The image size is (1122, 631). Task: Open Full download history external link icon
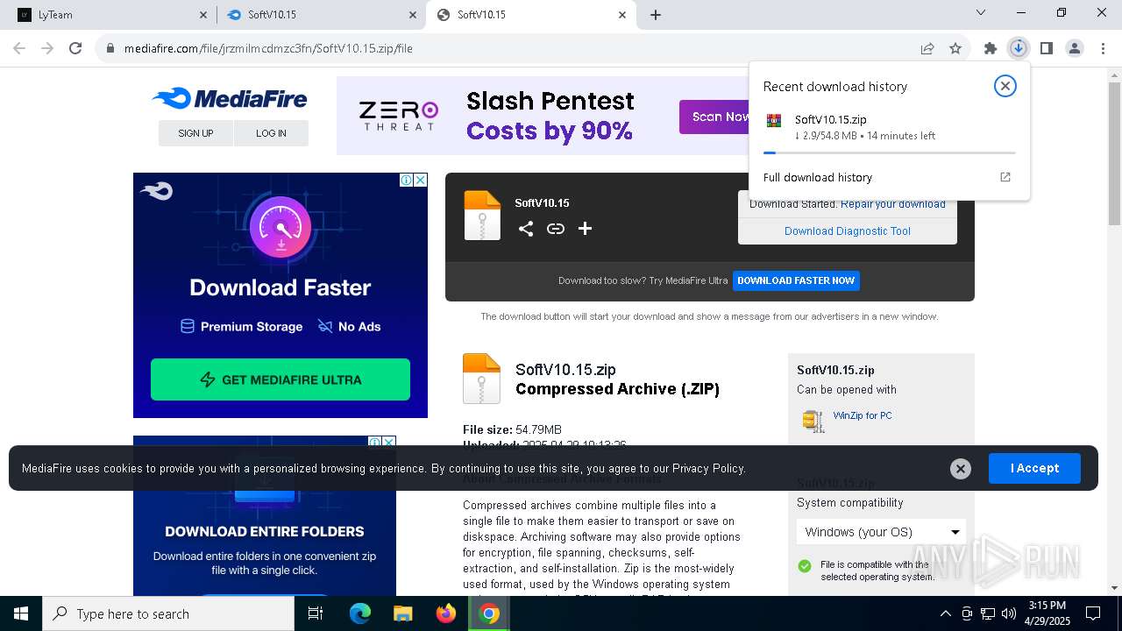click(1005, 177)
